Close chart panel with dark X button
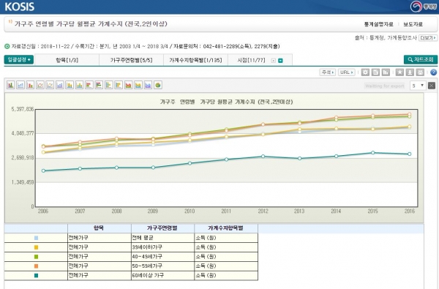Viewport: 439px width, 289px height. click(432, 86)
